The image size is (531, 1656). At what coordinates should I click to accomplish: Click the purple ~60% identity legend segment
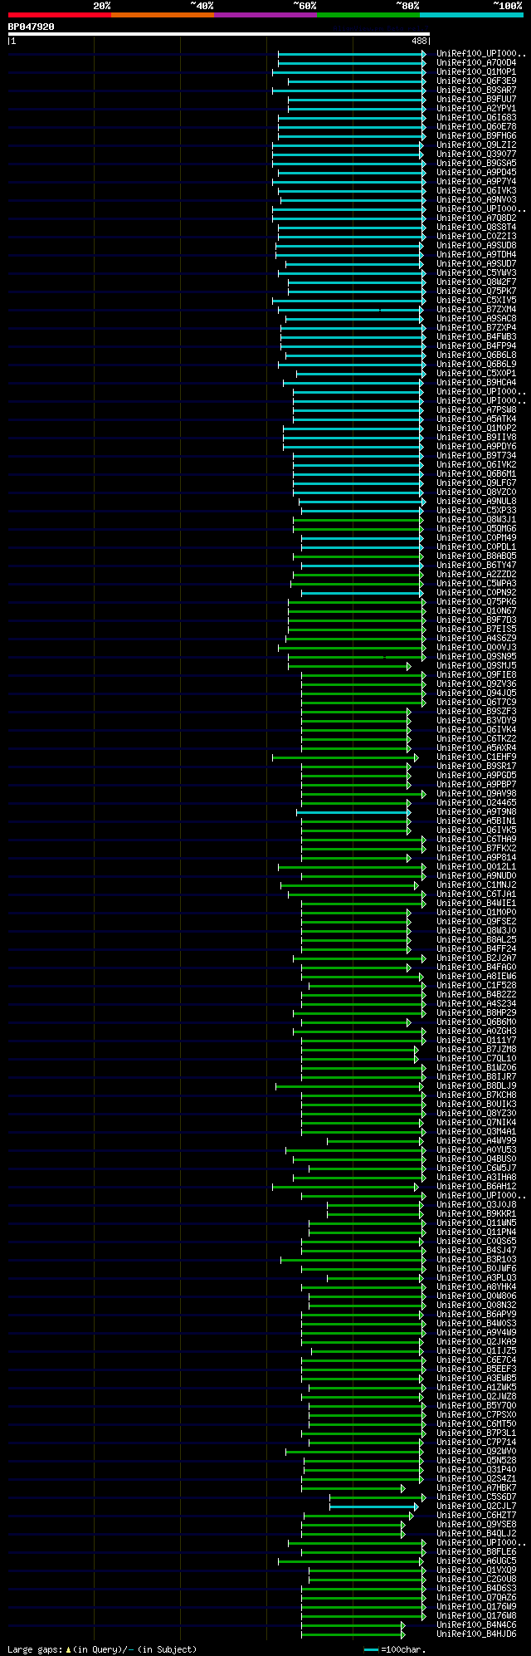tap(265, 14)
